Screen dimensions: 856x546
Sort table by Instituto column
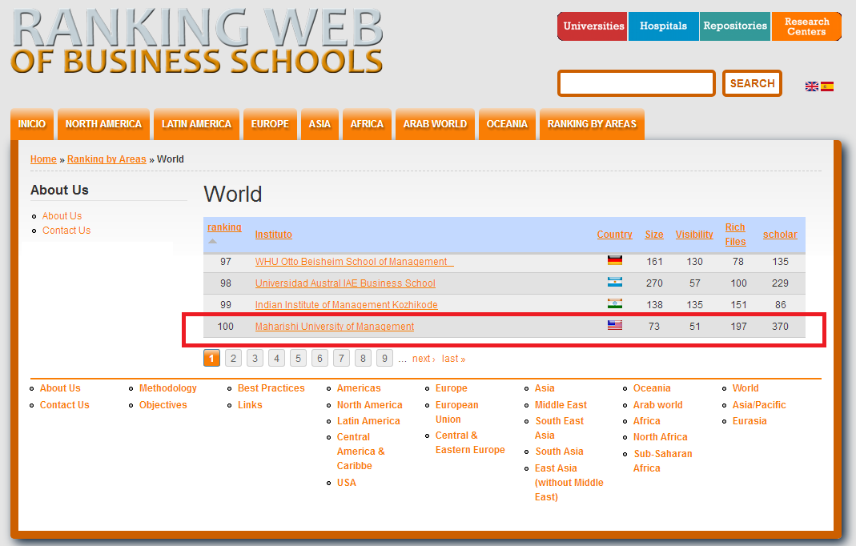[274, 235]
